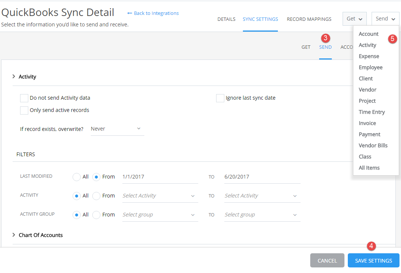Screen dimensions: 401x273
Task: Click the SAVE SETTINGS button
Action: (373, 260)
